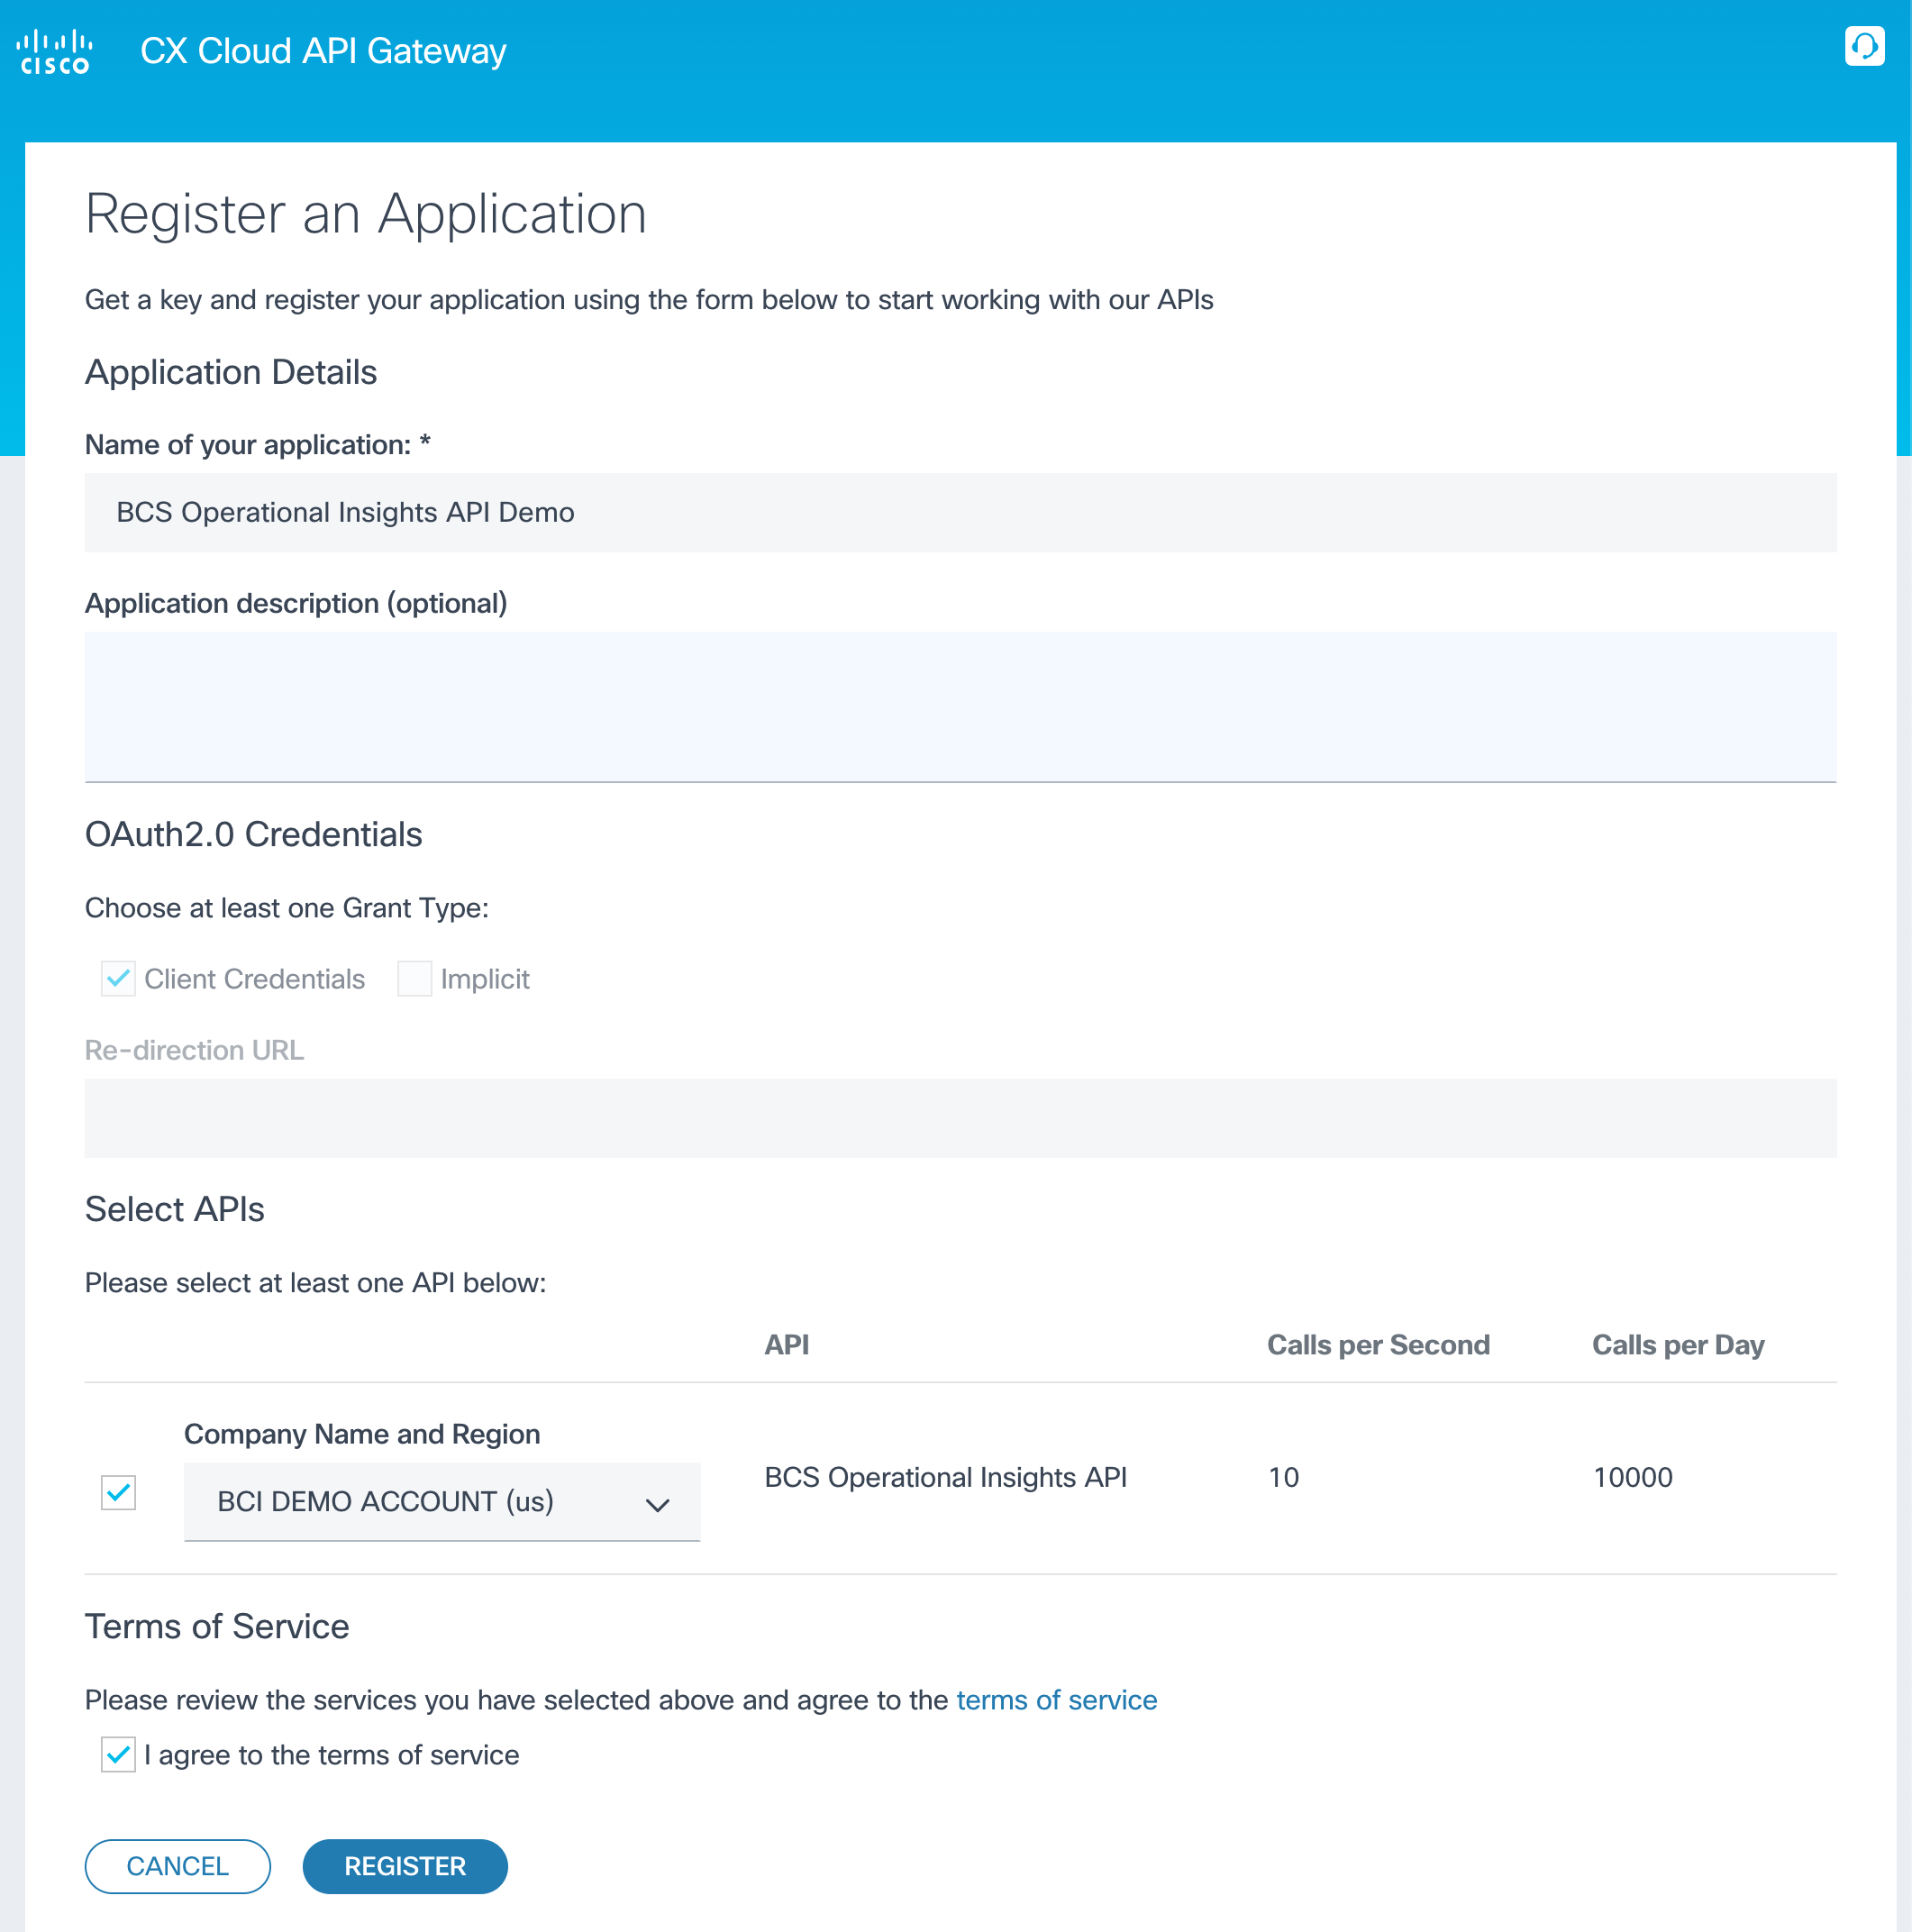Click the Choose at least one Grant Type text
Screen dimensions: 1912x1932
click(287, 908)
